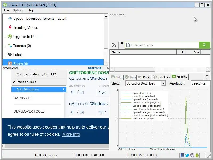Click the search provider page icon
The width and height of the screenshot is (213, 160).
(x=128, y=45)
